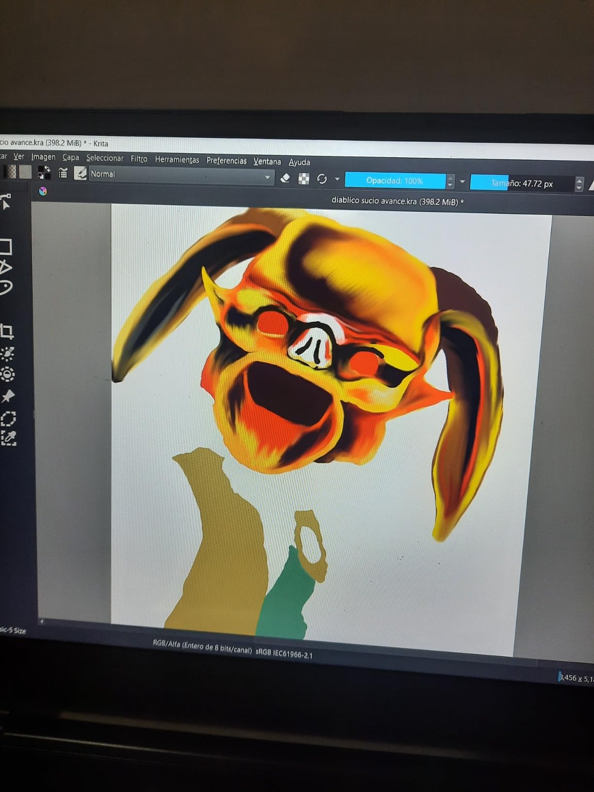This screenshot has width=594, height=792.
Task: Click the 3,456 image dimensions status text
Action: pyautogui.click(x=576, y=678)
